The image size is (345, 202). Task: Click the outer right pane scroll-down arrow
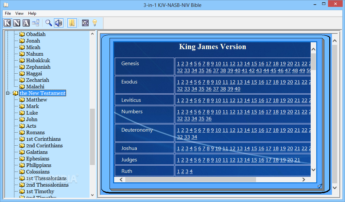point(335,188)
